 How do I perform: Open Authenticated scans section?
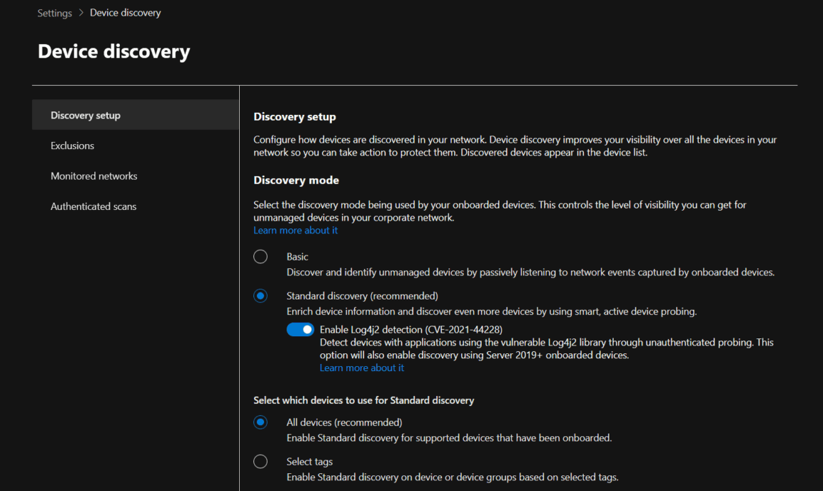click(x=136, y=206)
